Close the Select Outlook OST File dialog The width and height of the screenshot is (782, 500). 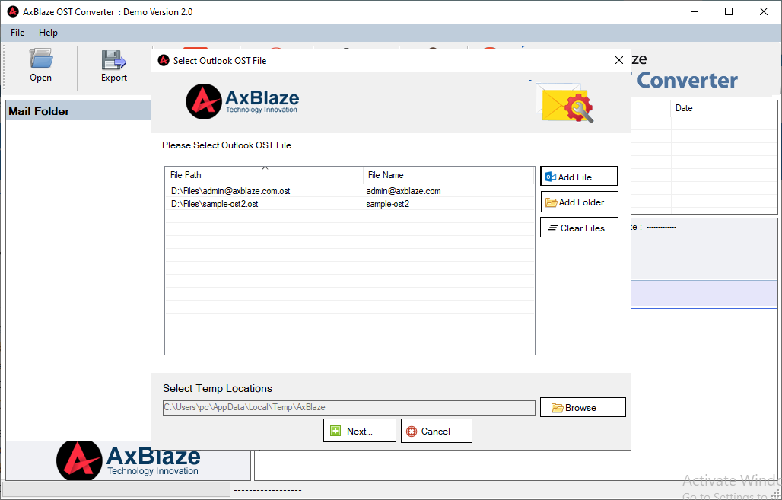pyautogui.click(x=619, y=60)
